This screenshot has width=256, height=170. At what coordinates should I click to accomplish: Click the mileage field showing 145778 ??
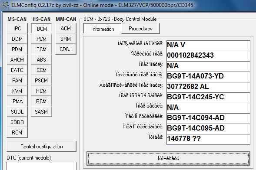[x=208, y=139]
